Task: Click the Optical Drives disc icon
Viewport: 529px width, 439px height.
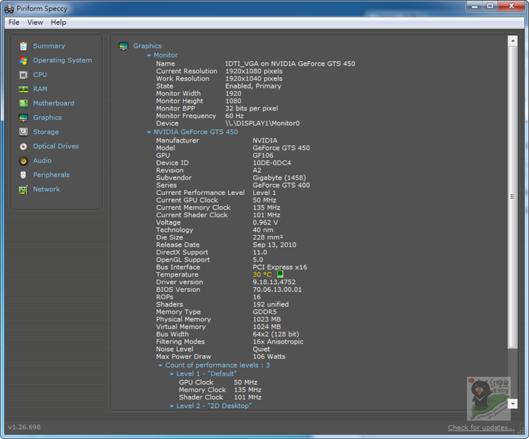Action: pyautogui.click(x=23, y=147)
